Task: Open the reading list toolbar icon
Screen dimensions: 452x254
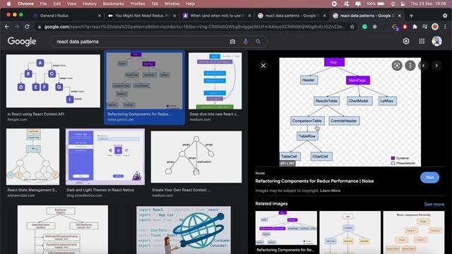Action: pyautogui.click(x=425, y=27)
